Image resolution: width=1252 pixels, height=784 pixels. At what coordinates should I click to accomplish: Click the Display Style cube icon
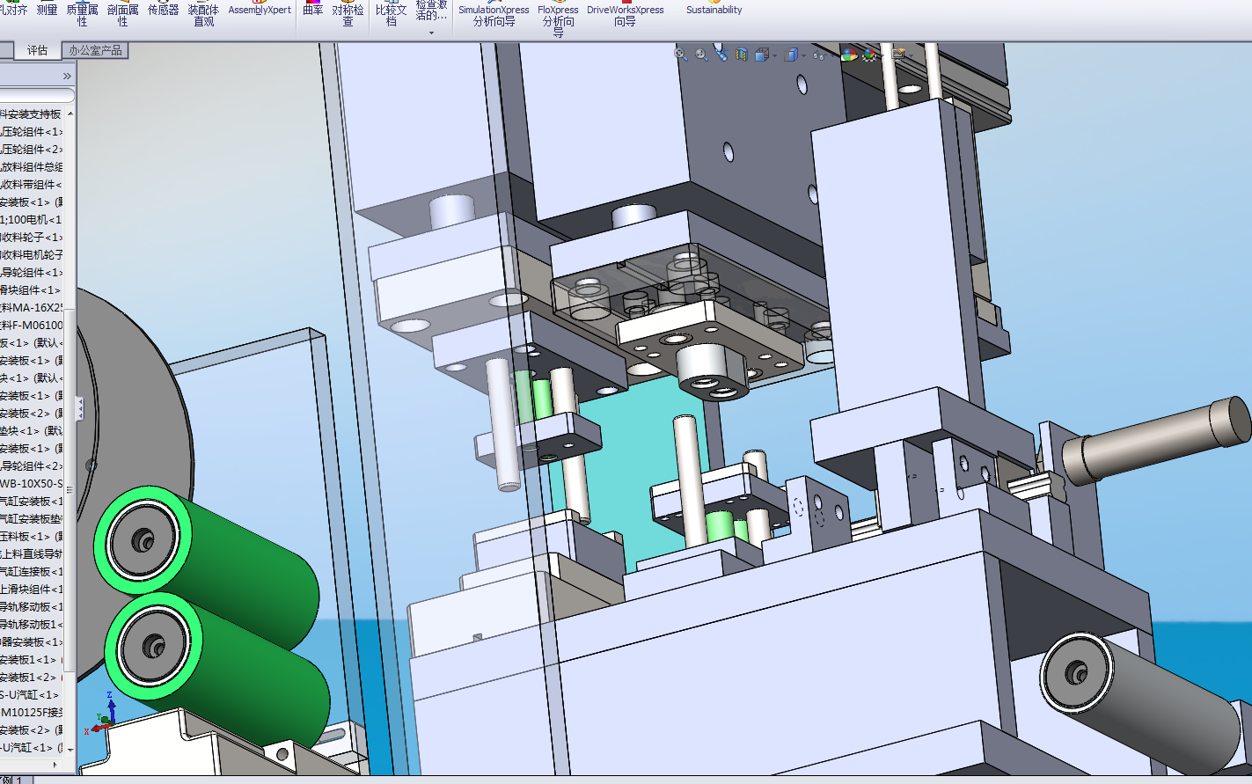(x=792, y=55)
